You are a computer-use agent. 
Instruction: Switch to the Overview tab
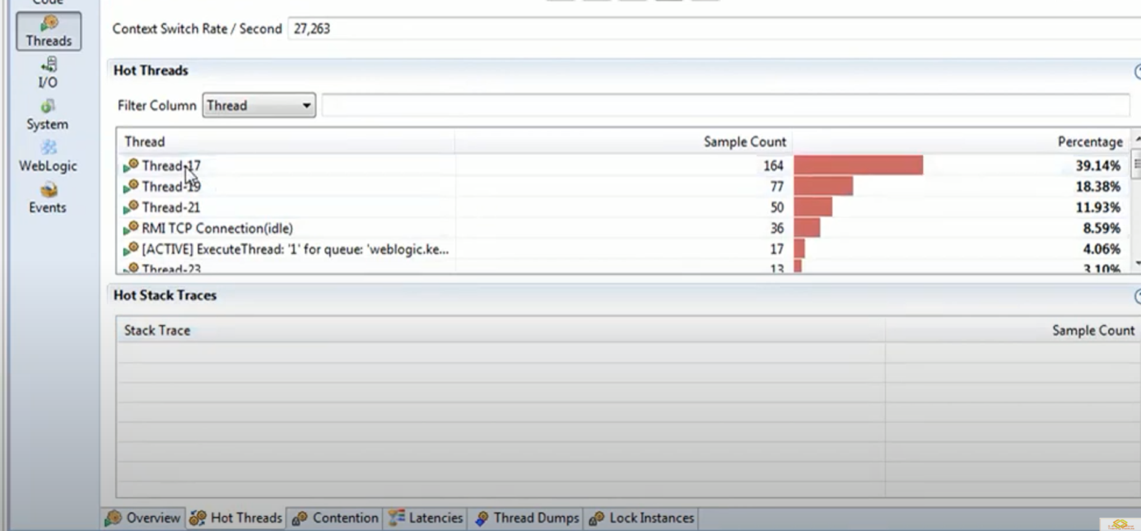[143, 518]
